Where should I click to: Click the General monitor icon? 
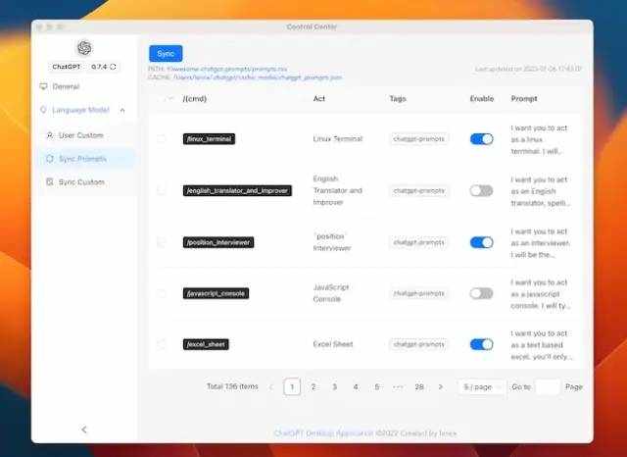tap(43, 86)
